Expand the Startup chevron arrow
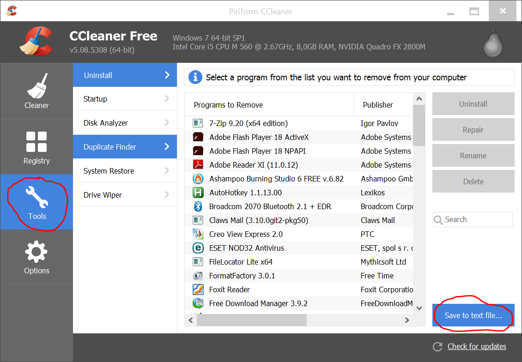Viewport: 522px width, 362px height. coord(167,98)
